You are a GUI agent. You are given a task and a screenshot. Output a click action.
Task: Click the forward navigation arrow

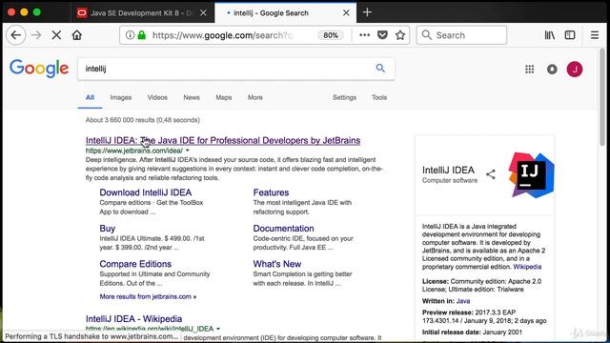(x=36, y=35)
